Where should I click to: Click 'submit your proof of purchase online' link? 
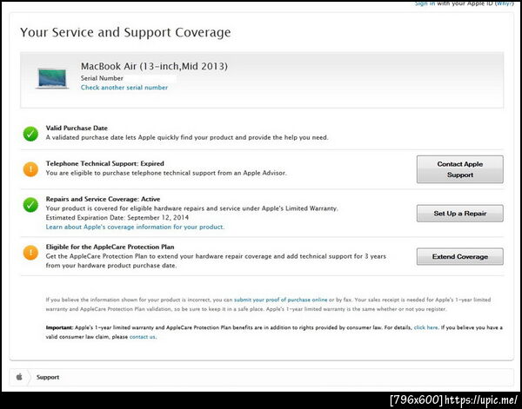pos(281,300)
